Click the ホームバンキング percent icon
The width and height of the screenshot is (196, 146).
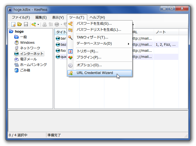click(x=16, y=65)
